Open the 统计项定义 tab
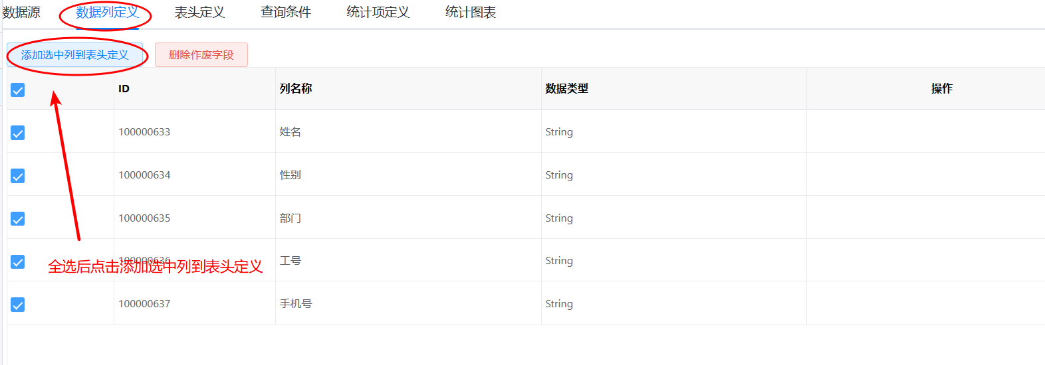 378,13
